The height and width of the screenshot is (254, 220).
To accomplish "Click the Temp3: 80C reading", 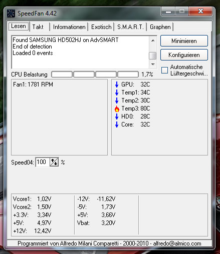I will 136,108.
